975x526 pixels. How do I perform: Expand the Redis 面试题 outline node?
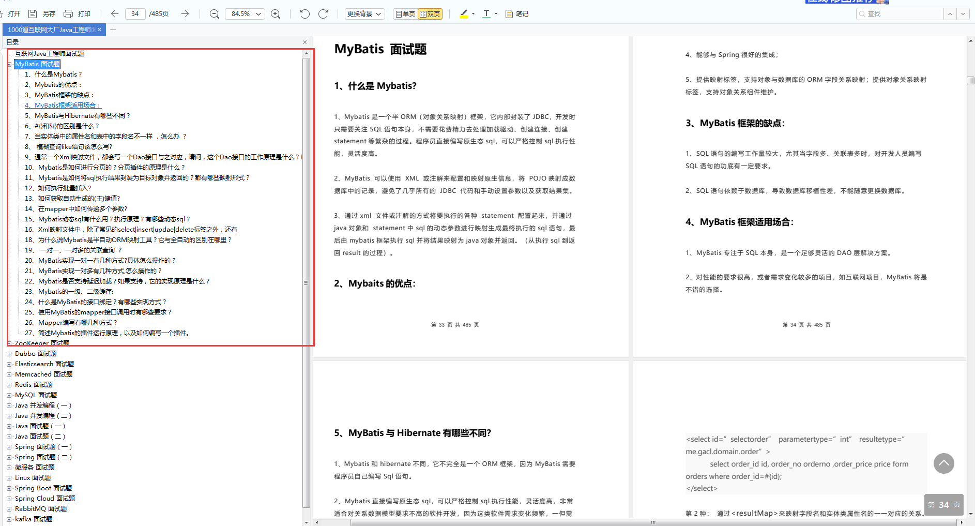9,385
